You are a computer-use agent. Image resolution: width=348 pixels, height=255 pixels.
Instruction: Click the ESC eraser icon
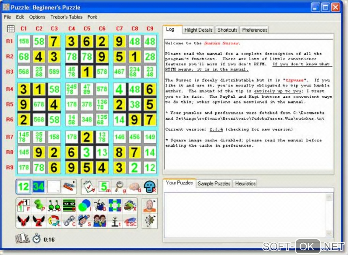pyautogui.click(x=130, y=221)
